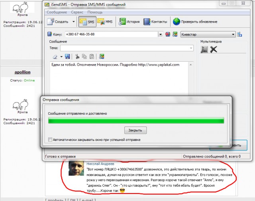Click the copy icon in message toolbar
Image resolution: width=255 pixels, height=201 pixels.
coord(84,57)
